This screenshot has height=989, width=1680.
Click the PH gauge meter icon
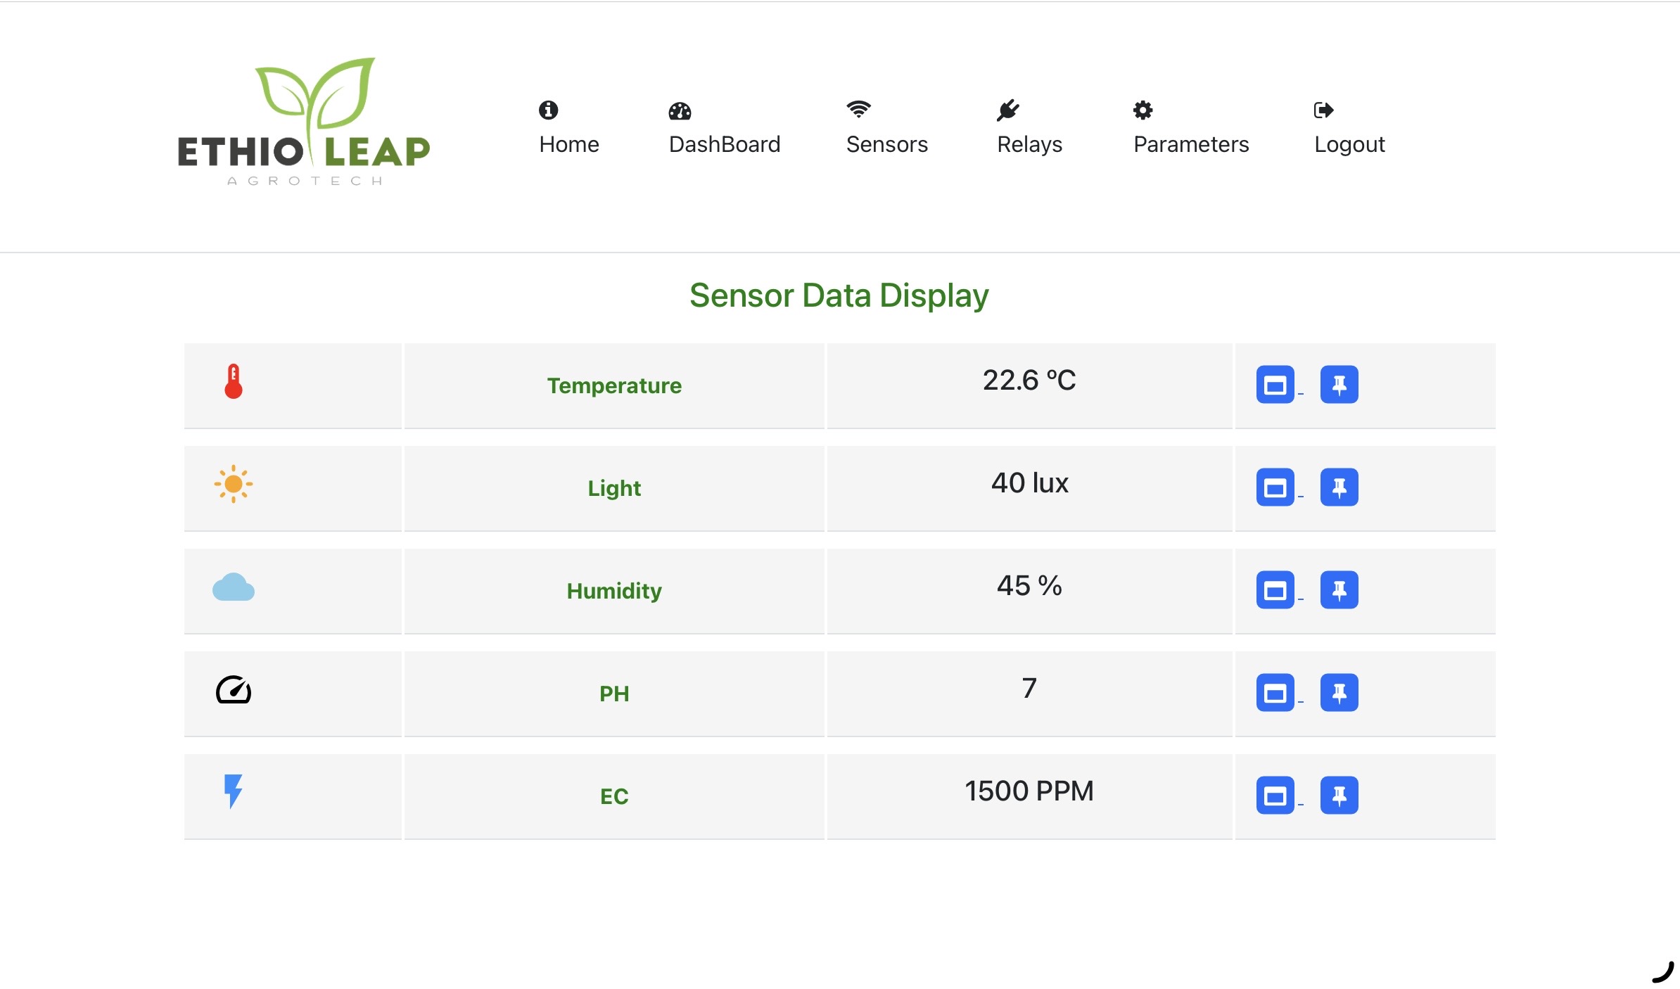click(234, 689)
